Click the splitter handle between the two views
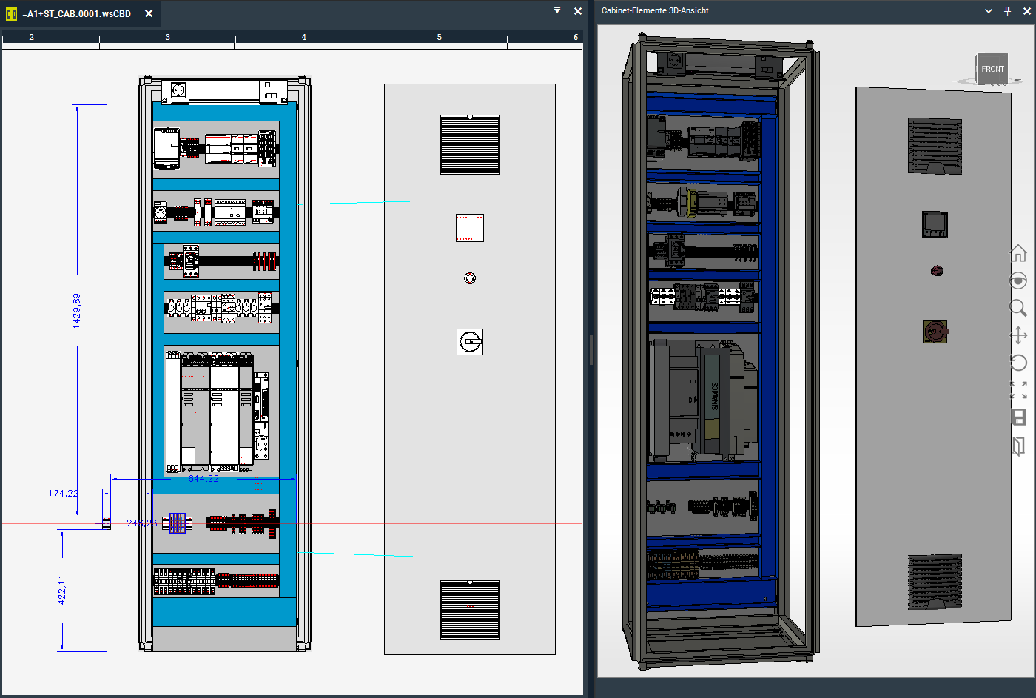The width and height of the screenshot is (1036, 698). tap(591, 350)
